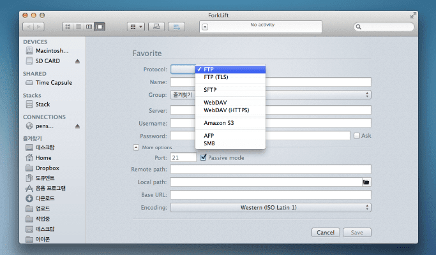Viewport: 436px width, 255px height.
Task: Select SMB protocol
Action: (230, 143)
